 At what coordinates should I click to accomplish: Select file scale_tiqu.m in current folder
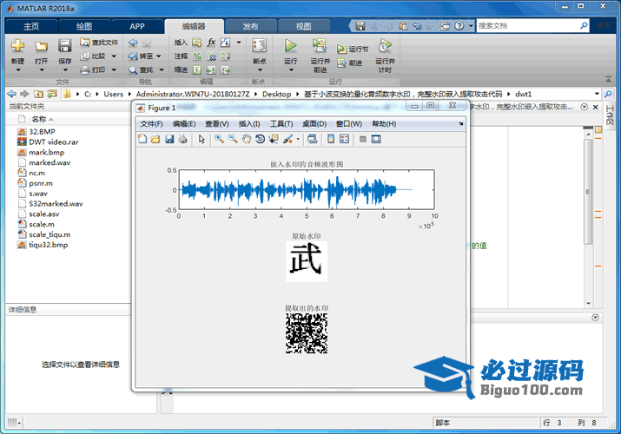tap(50, 234)
